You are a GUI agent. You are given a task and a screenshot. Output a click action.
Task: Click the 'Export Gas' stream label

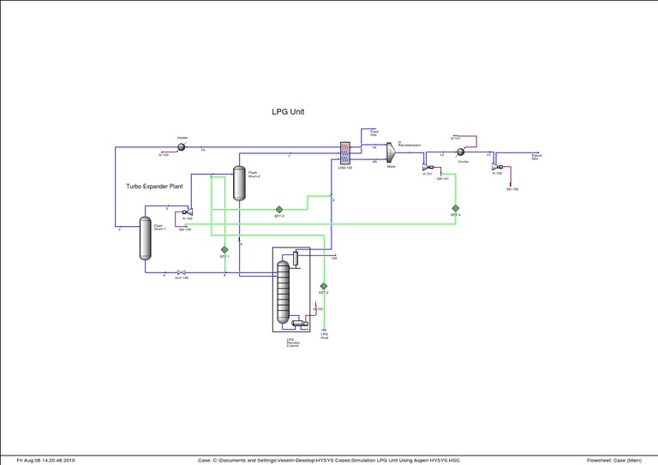coord(536,157)
